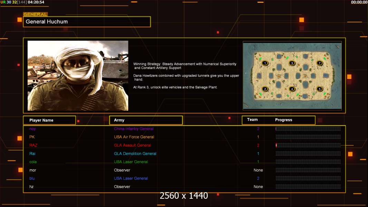Click the Player Name column header
368x207 pixels.
[x=49, y=120]
